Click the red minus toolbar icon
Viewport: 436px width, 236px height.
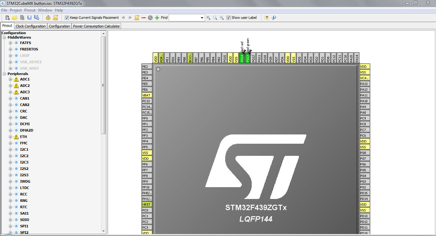(x=143, y=18)
